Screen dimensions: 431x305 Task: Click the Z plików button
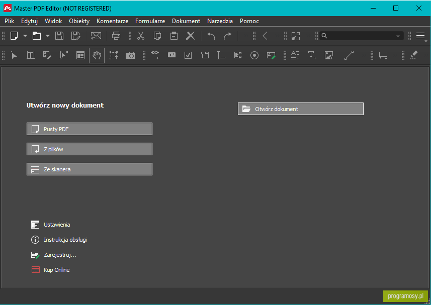pos(90,149)
